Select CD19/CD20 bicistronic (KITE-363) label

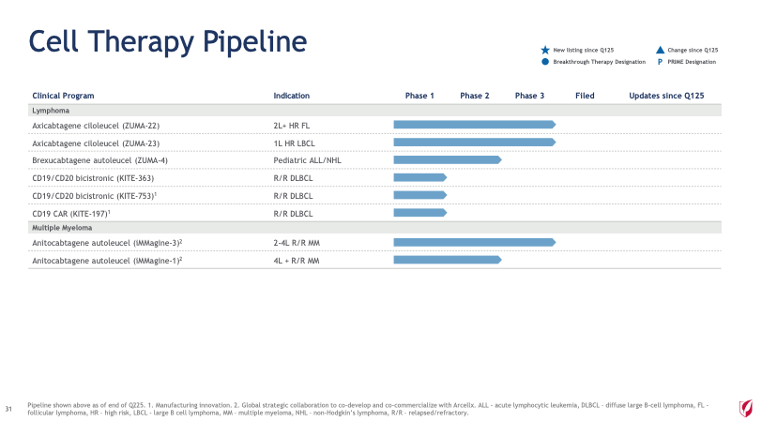(93, 178)
